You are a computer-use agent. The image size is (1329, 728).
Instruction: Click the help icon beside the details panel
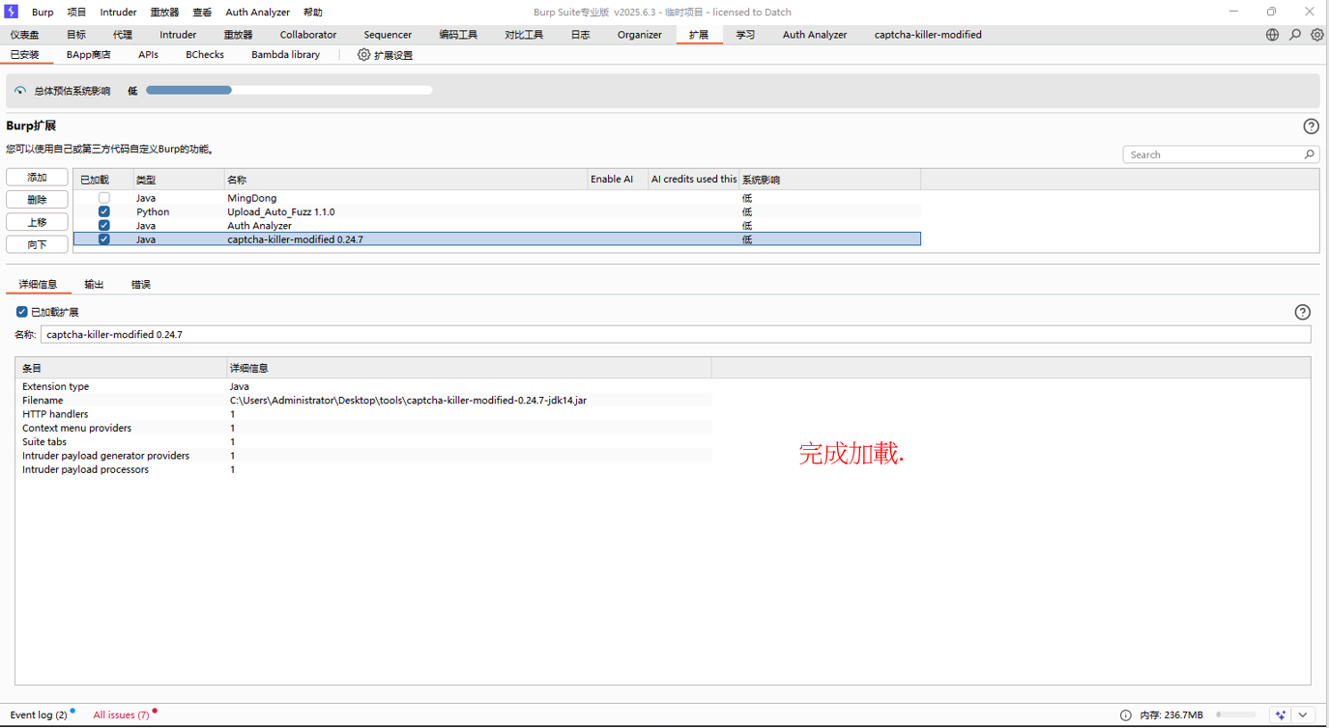pyautogui.click(x=1302, y=312)
